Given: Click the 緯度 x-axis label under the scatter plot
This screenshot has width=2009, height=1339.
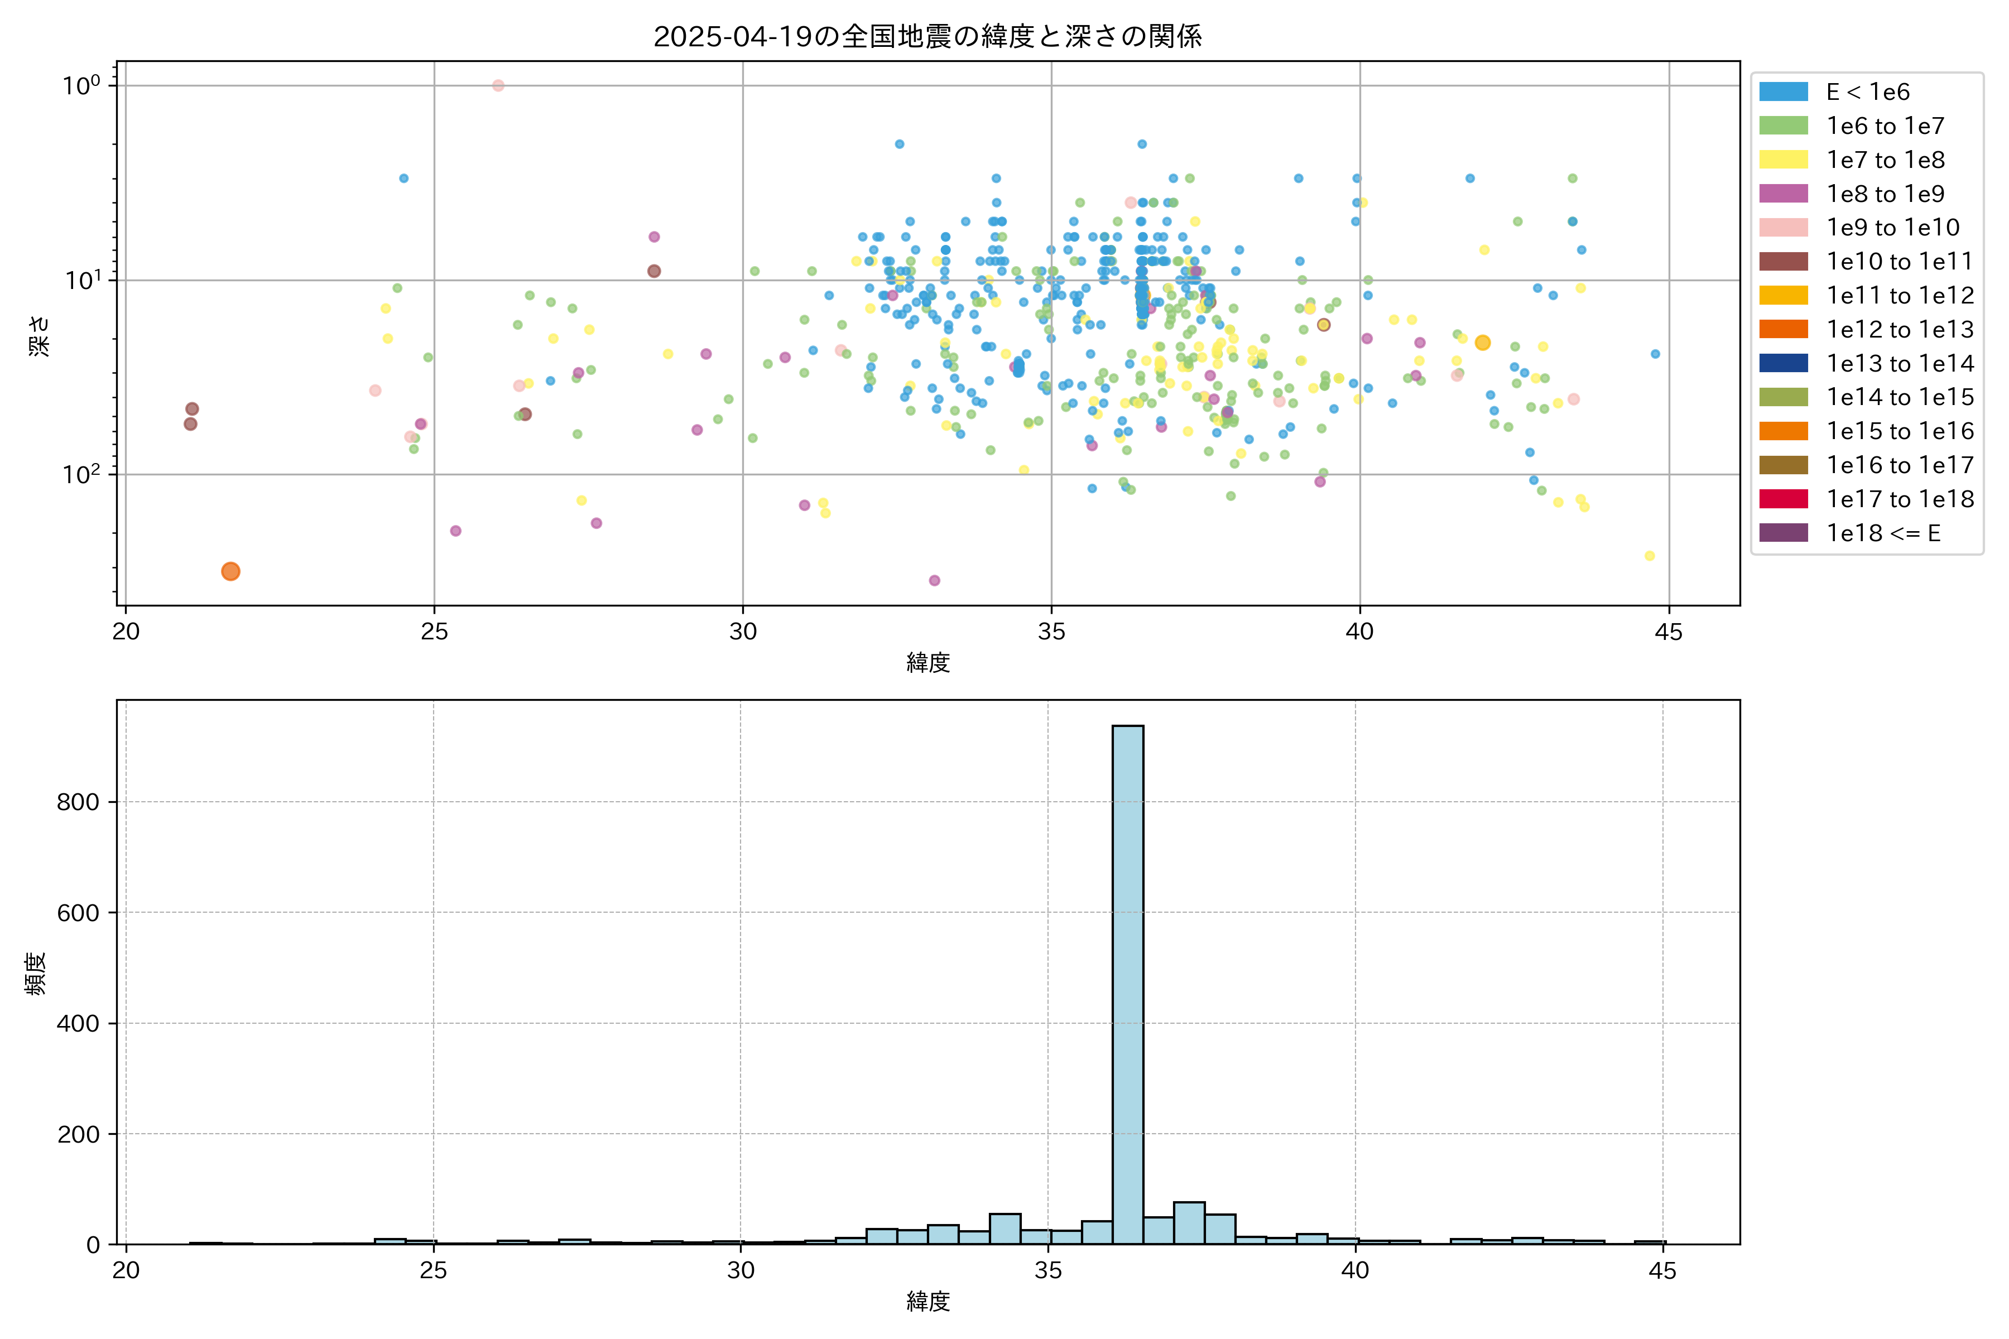Looking at the screenshot, I should click(x=927, y=663).
